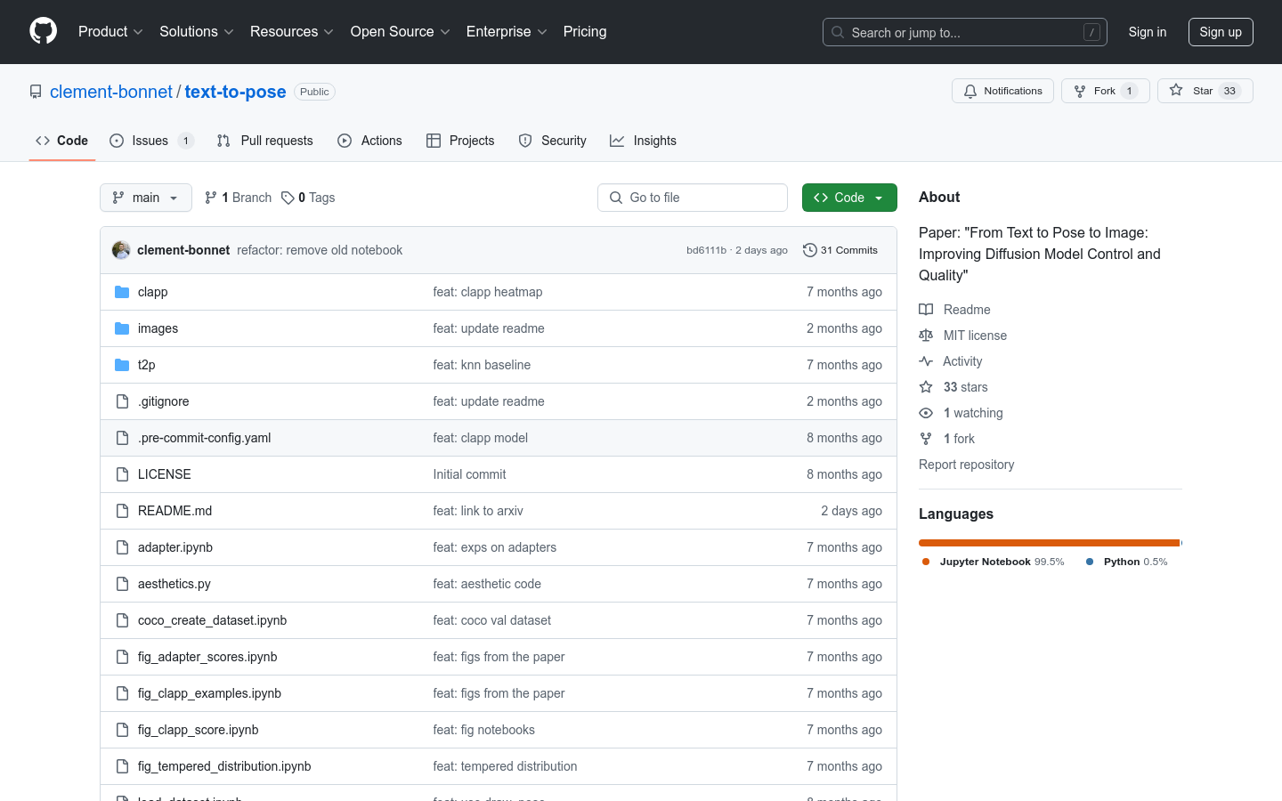The height and width of the screenshot is (801, 1282).
Task: Click the branch icon beside 1 Branch
Action: 211,198
